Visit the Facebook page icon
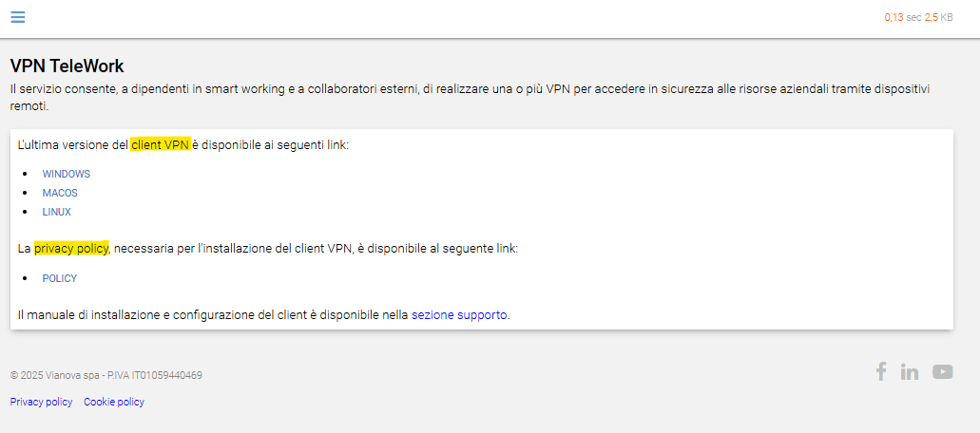The image size is (980, 433). coord(880,372)
